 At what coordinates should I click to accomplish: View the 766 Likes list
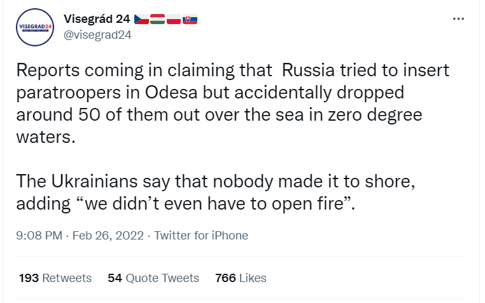tap(241, 278)
